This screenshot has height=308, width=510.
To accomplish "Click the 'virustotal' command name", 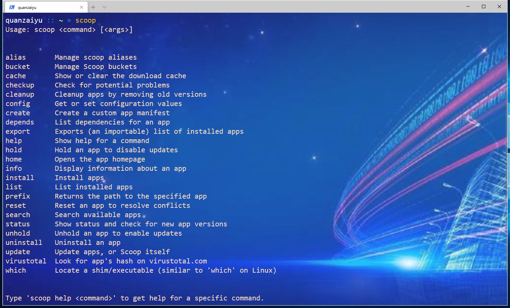I will pyautogui.click(x=26, y=261).
